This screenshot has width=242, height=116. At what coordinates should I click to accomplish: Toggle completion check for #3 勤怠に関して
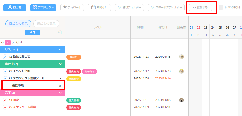pos(5,57)
